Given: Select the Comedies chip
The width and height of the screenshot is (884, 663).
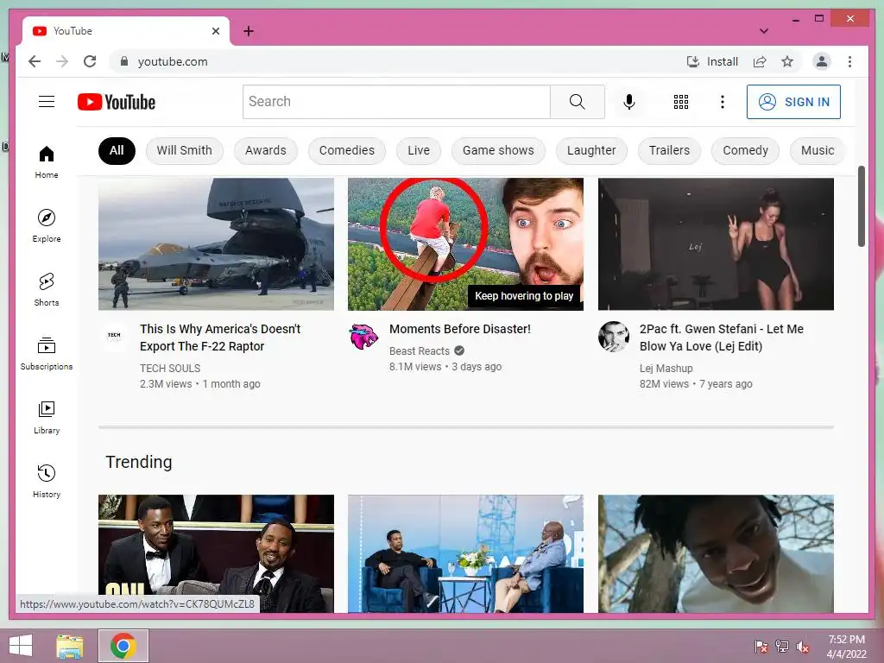Looking at the screenshot, I should [347, 150].
